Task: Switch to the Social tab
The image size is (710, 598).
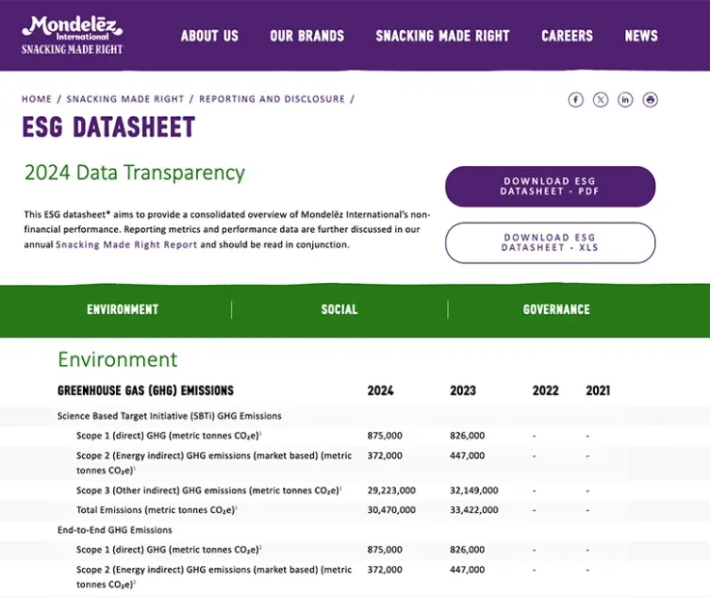Action: point(339,310)
